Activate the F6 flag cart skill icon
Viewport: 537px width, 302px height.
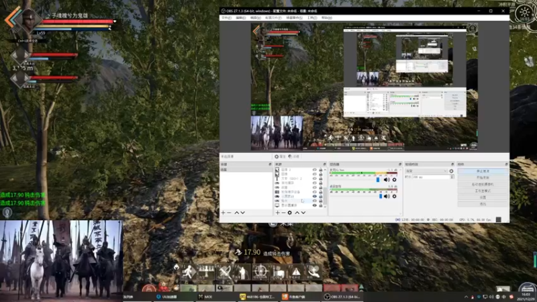pyautogui.click(x=278, y=272)
